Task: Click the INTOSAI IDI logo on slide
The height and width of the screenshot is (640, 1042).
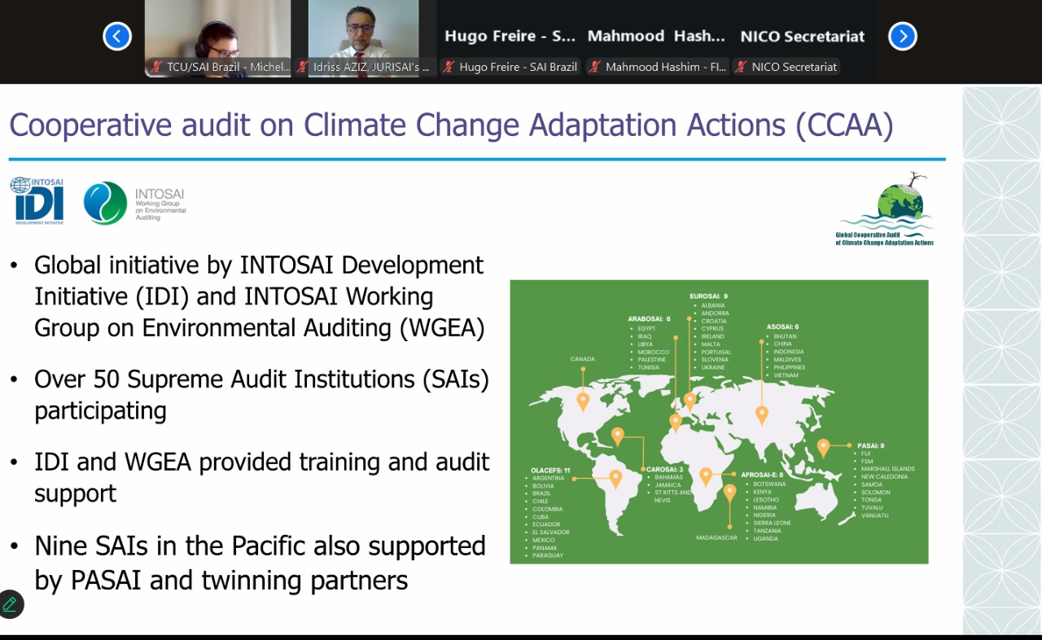Action: coord(38,200)
